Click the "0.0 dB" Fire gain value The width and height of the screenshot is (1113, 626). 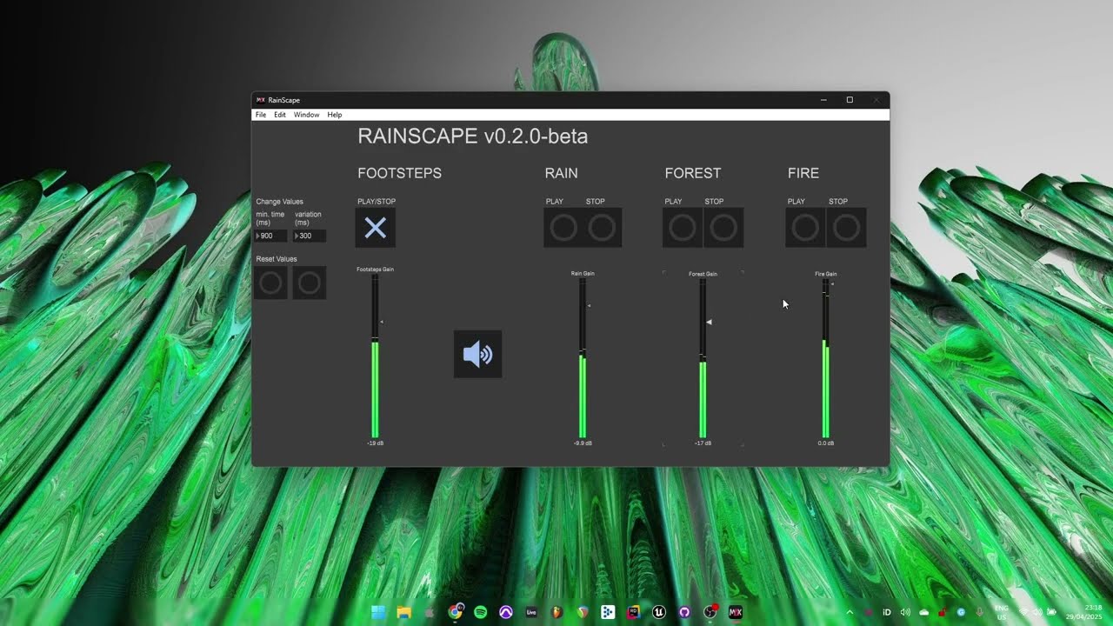click(x=826, y=443)
